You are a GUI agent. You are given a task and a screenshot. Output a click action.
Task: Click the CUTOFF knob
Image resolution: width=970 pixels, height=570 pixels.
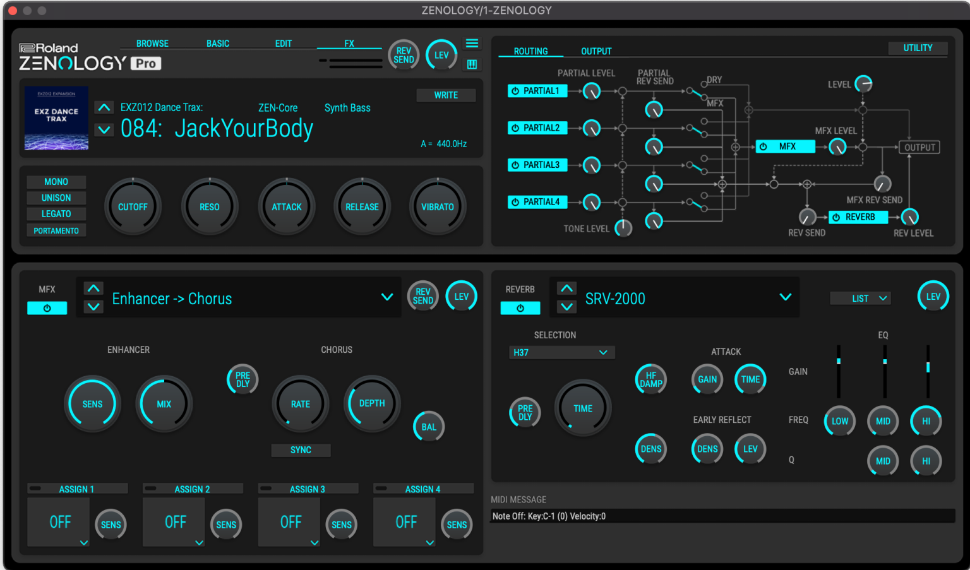[x=133, y=206]
